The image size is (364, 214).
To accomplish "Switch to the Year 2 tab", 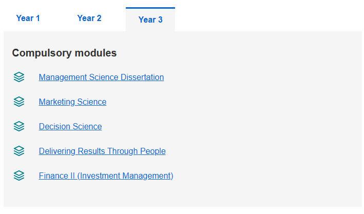I will pos(89,18).
